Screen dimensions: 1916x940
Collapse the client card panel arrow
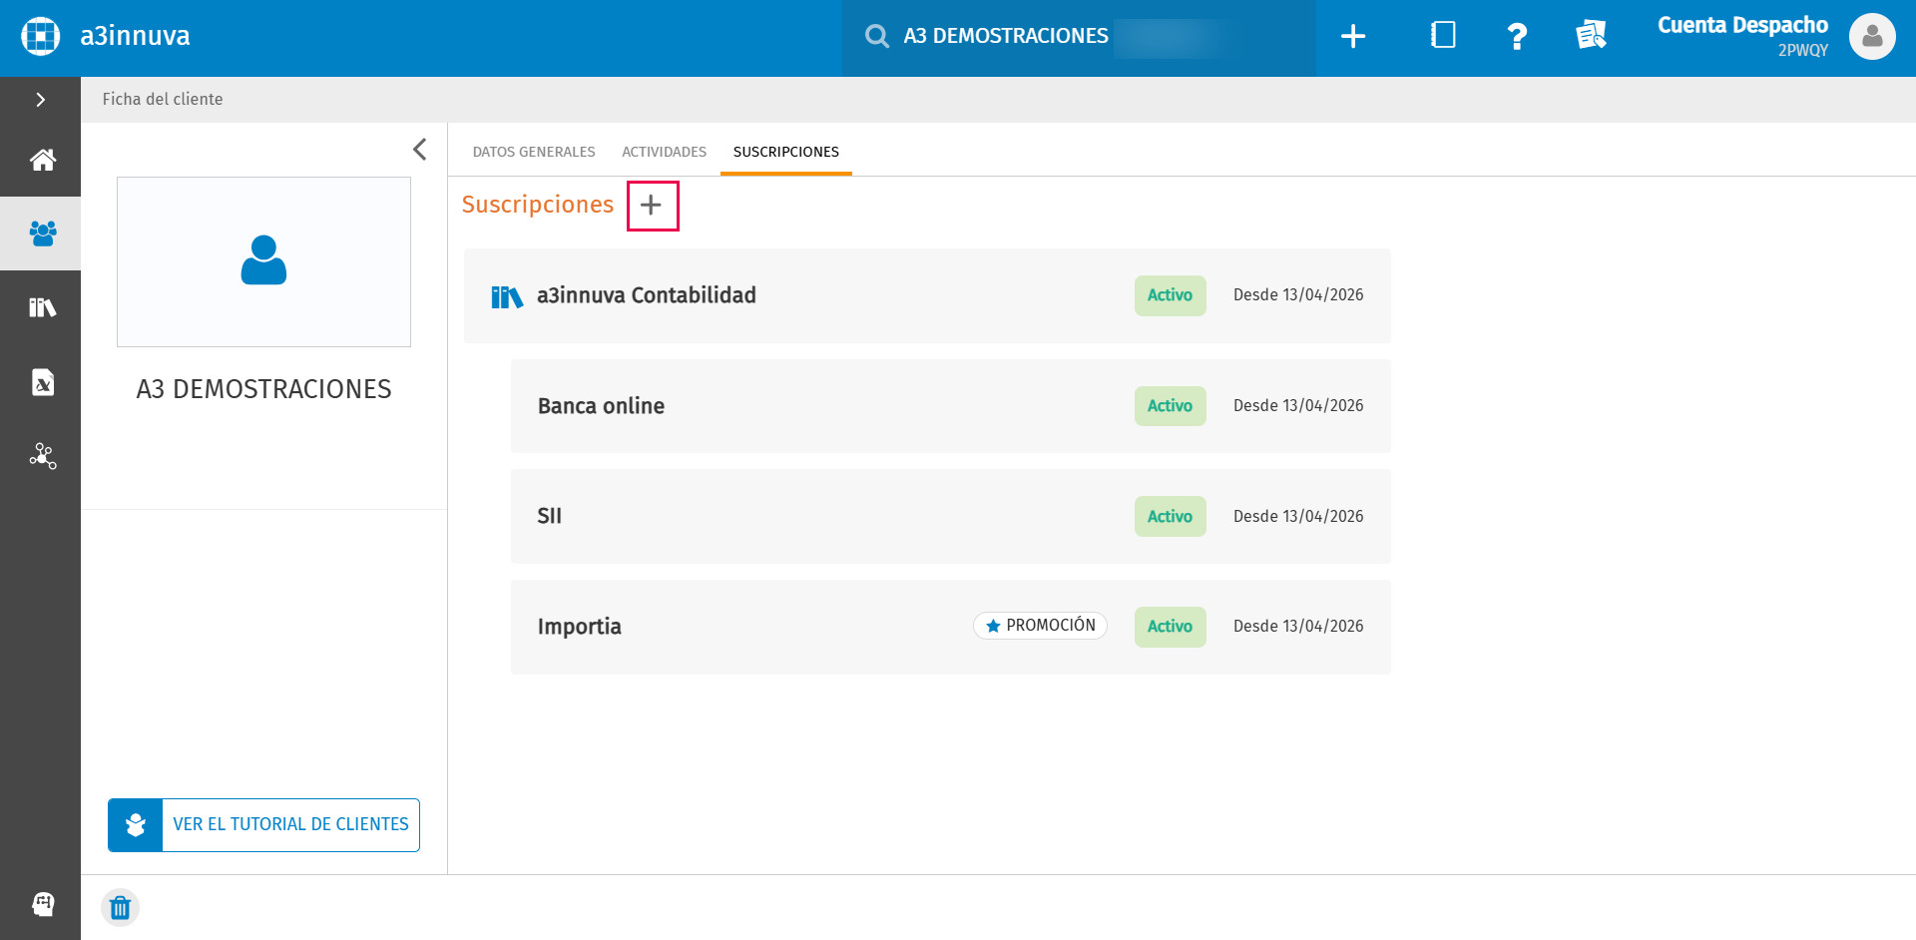[420, 150]
